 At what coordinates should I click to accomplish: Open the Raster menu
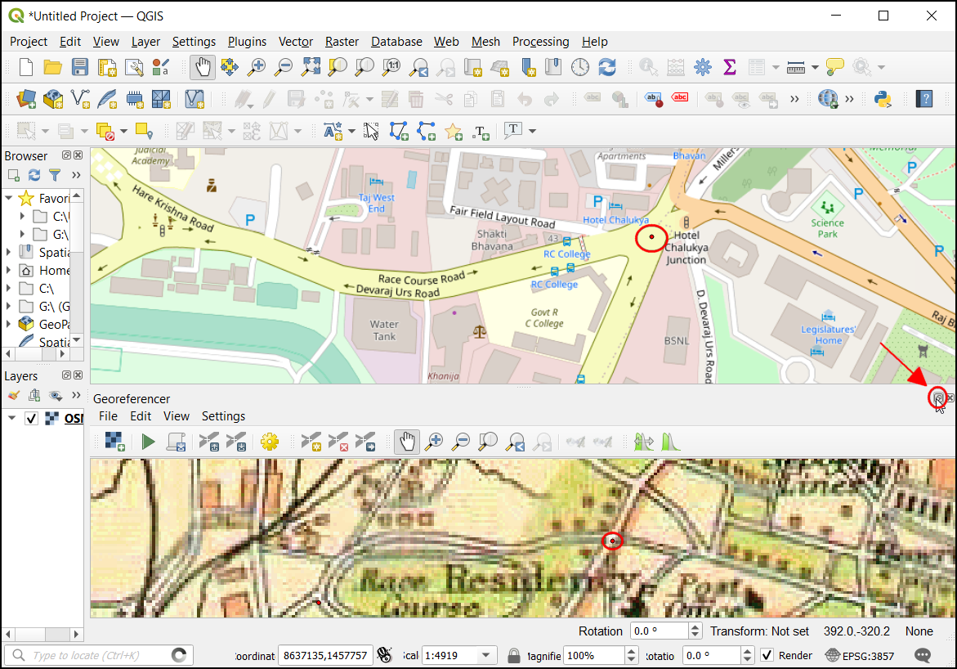coord(342,42)
